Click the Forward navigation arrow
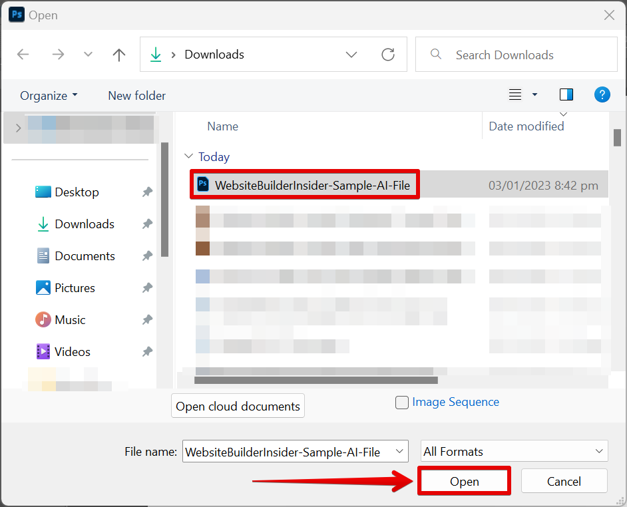627x507 pixels. click(58, 55)
